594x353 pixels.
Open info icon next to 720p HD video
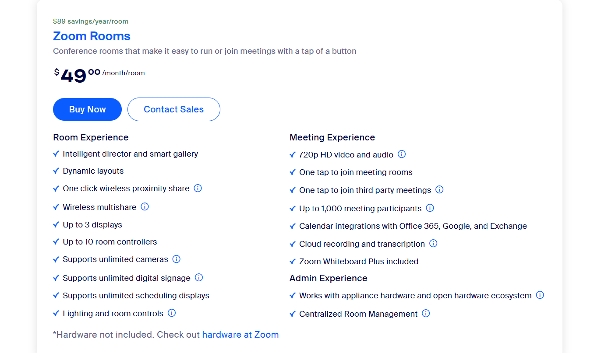(401, 154)
